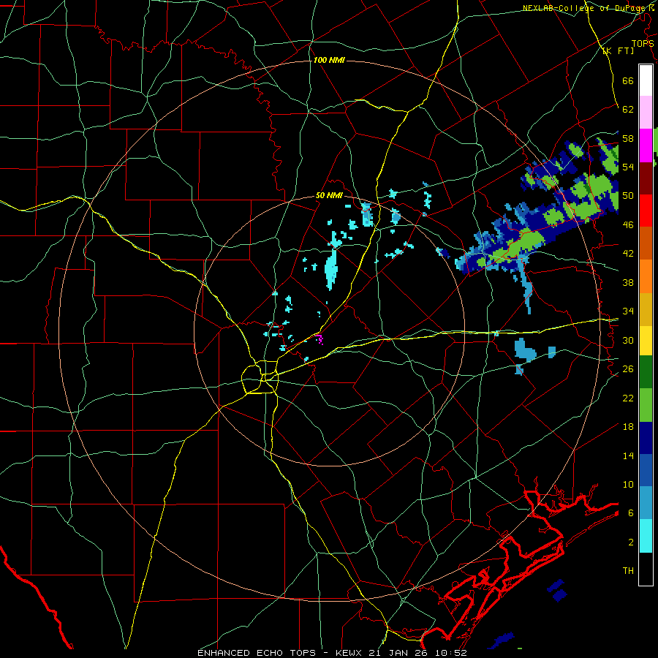Select the dark green legend swatch
Image resolution: width=658 pixels, height=658 pixels.
point(646,372)
